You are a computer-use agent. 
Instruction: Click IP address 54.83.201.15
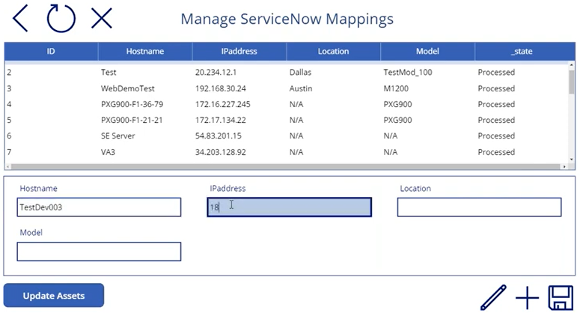pyautogui.click(x=219, y=136)
